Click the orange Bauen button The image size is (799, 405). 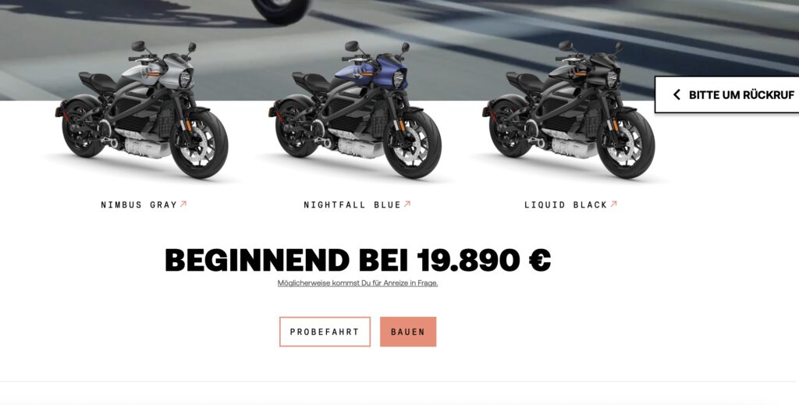point(408,332)
